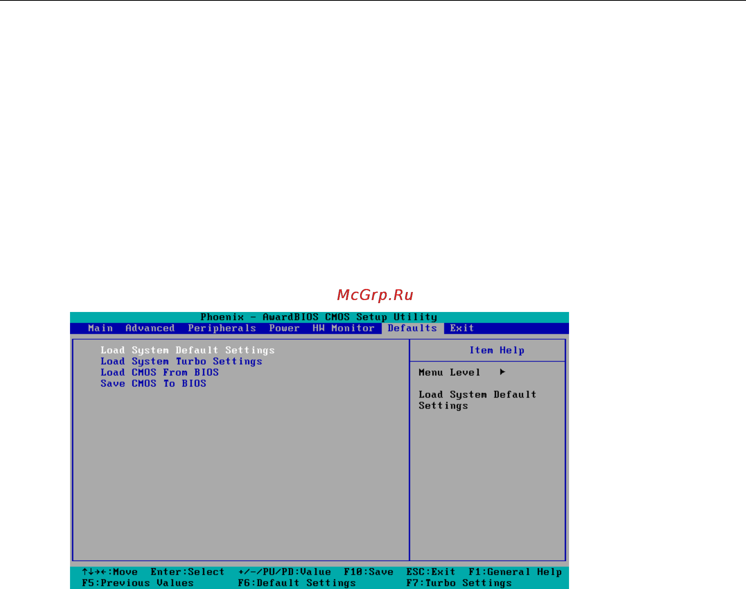
Task: Open the HW Monitor tab
Action: click(343, 328)
